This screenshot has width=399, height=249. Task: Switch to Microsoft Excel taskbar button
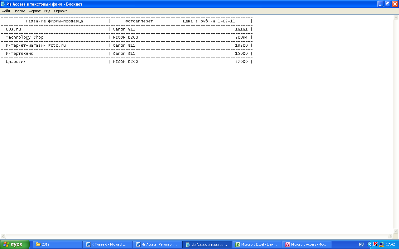point(257,244)
